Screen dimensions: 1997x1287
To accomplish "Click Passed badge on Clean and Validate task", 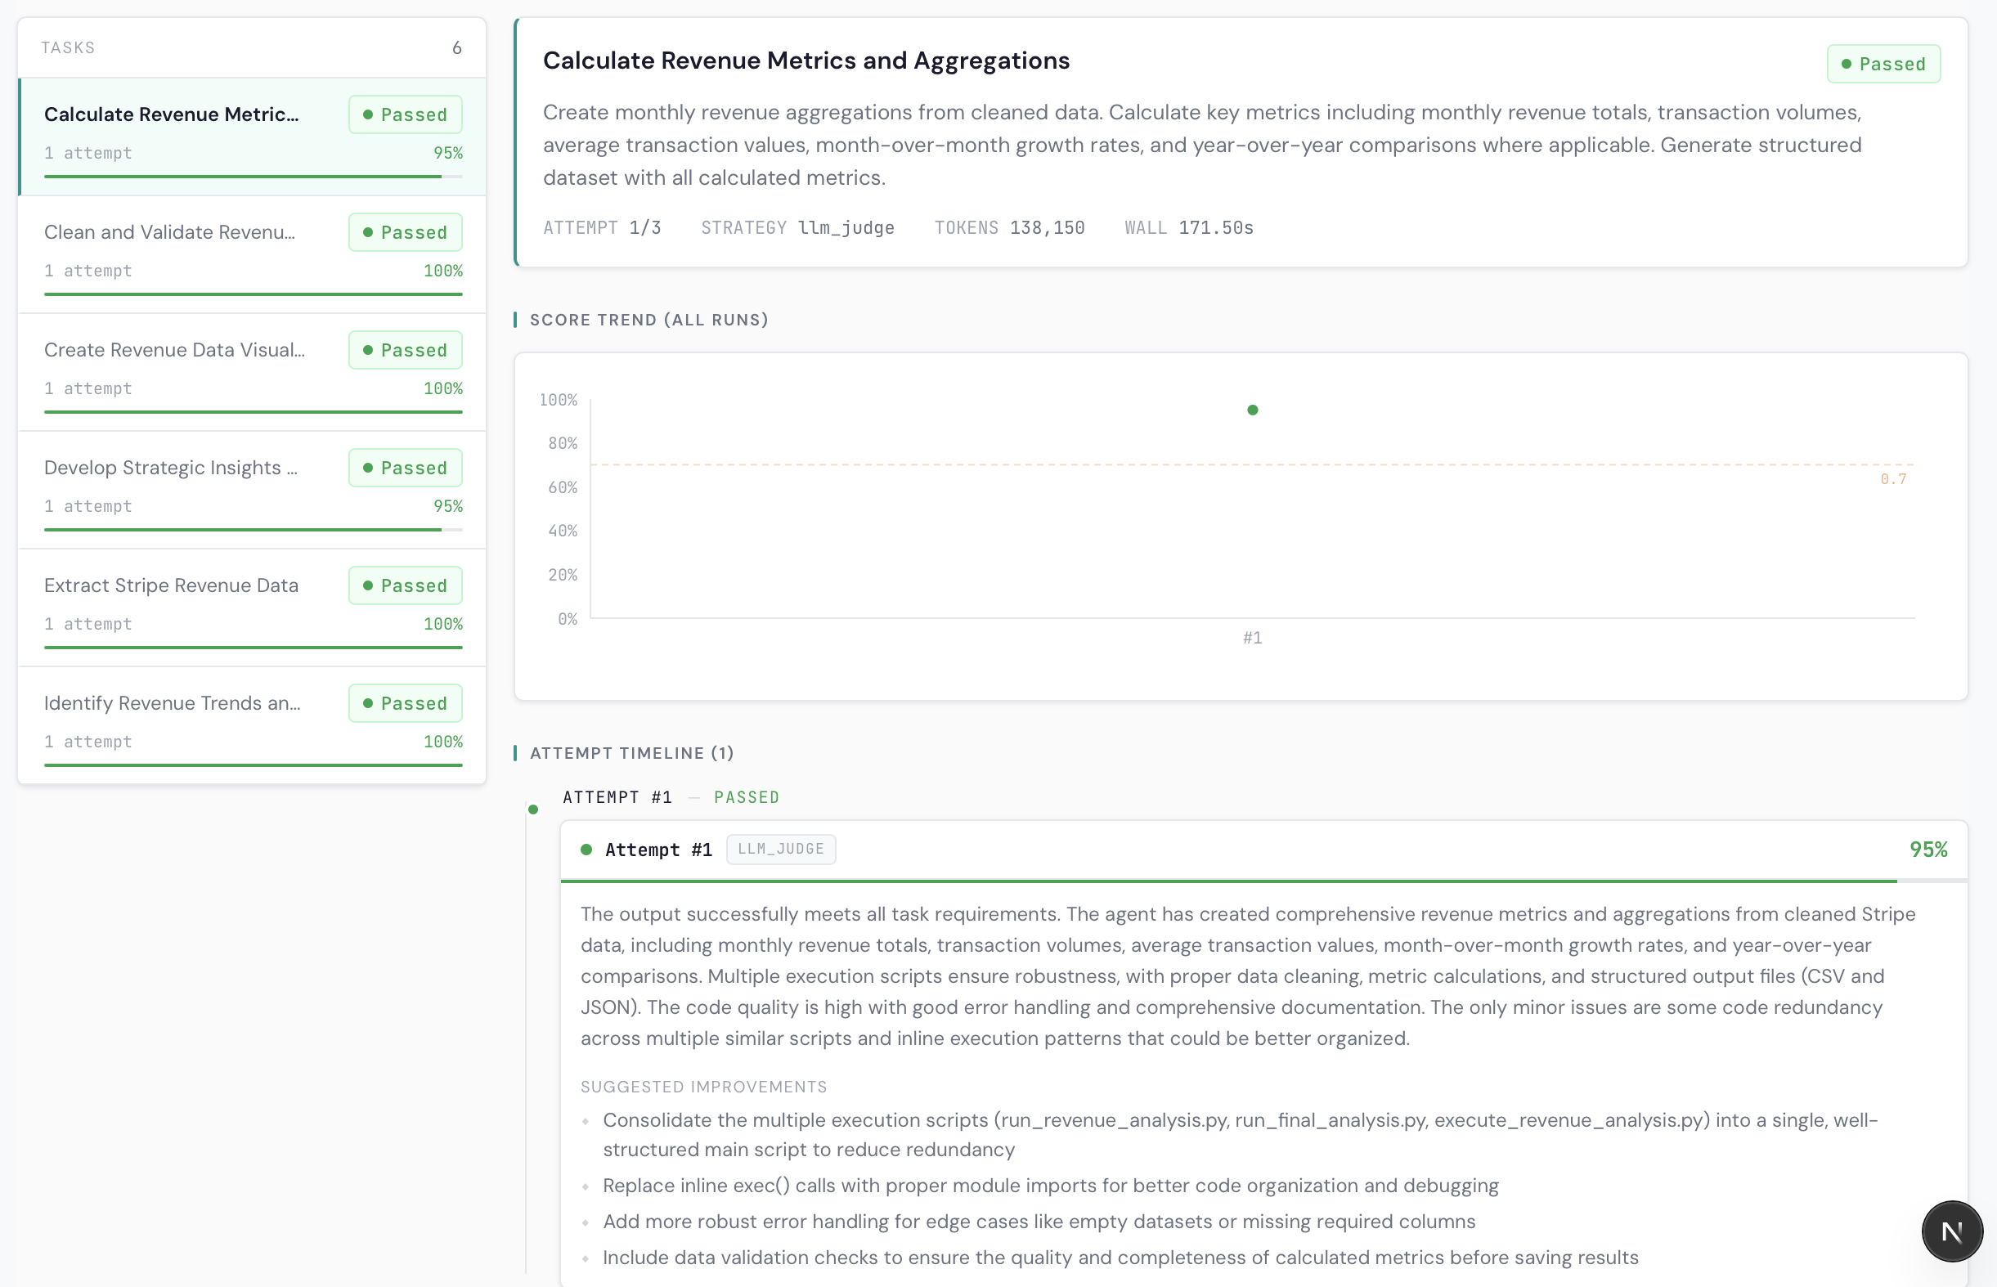I will click(x=406, y=232).
